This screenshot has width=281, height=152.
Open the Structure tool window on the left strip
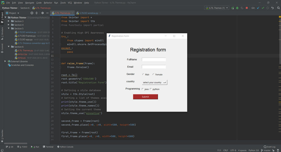[x=2, y=33]
